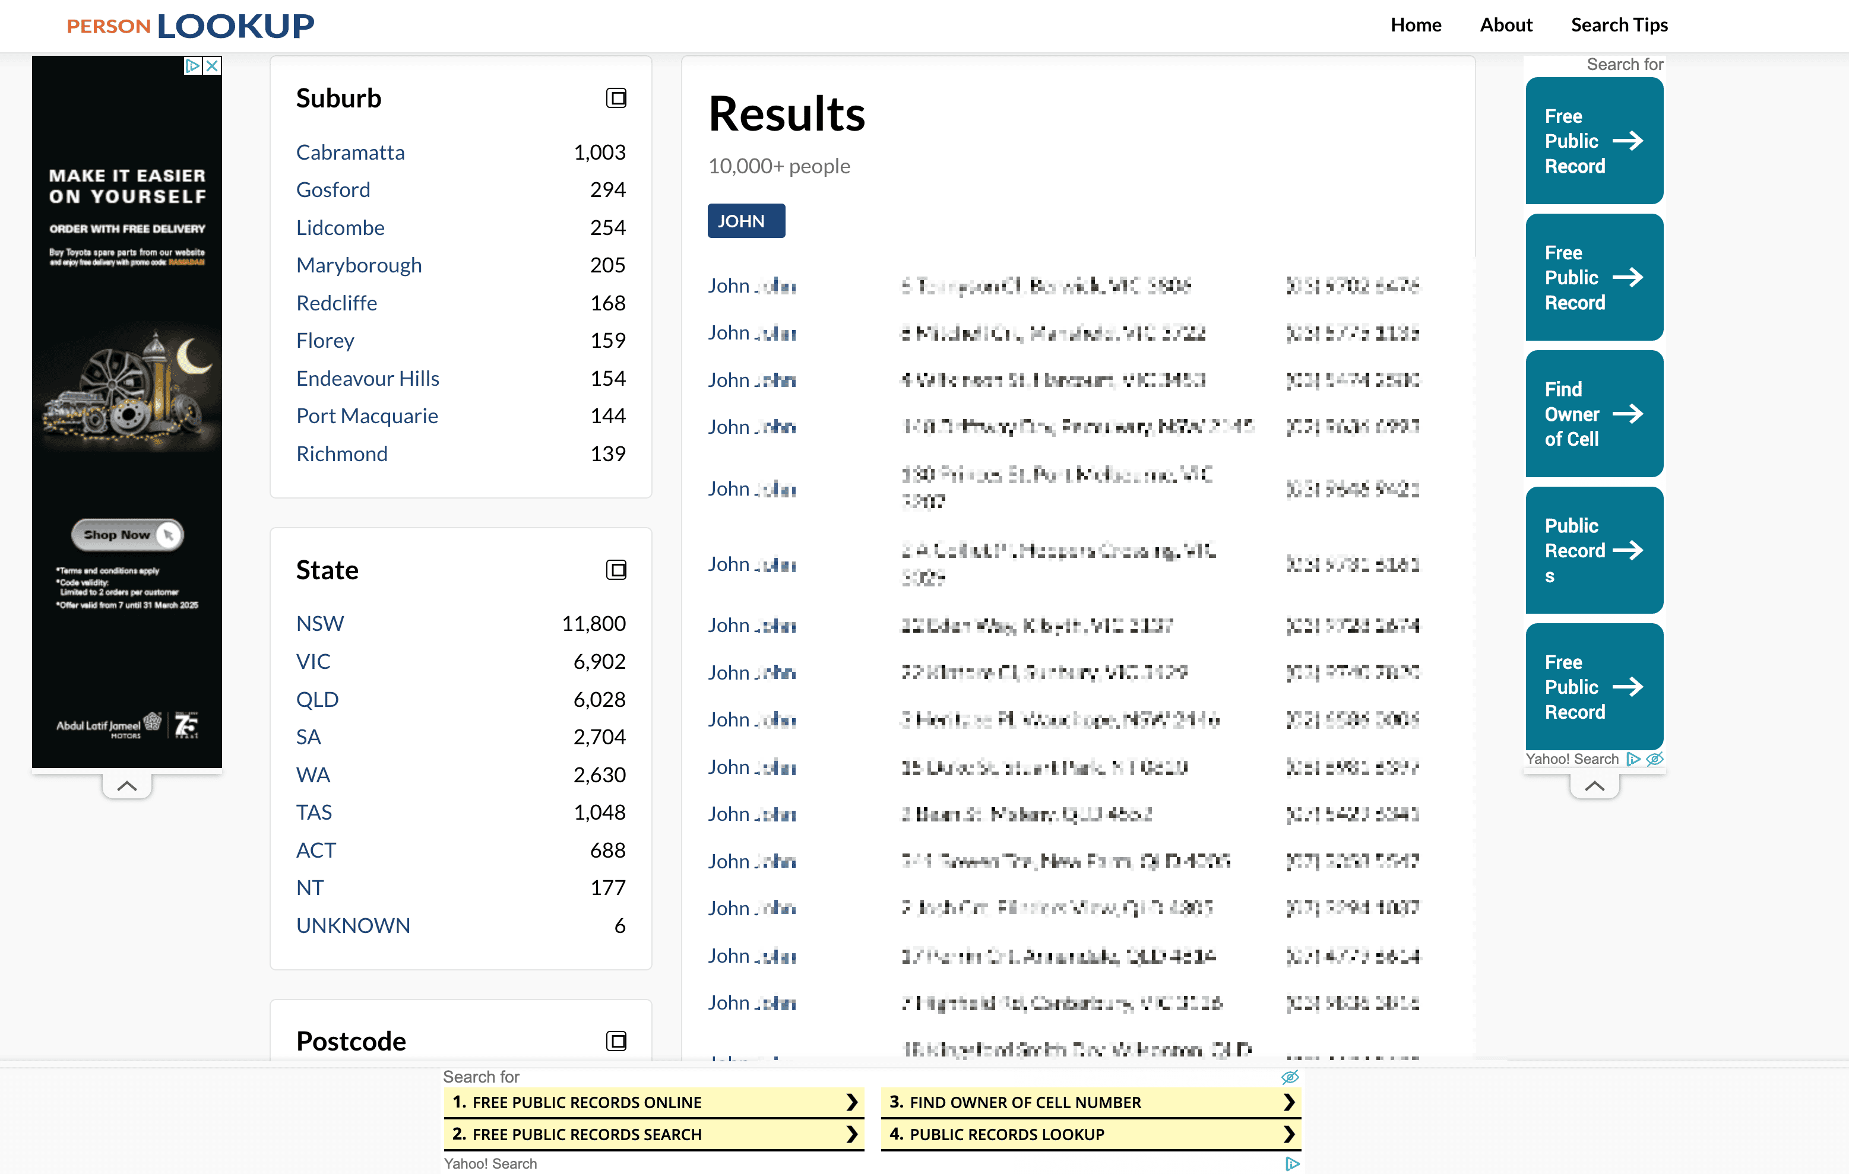This screenshot has height=1174, width=1849.
Task: Open the About menu item
Action: tap(1506, 24)
